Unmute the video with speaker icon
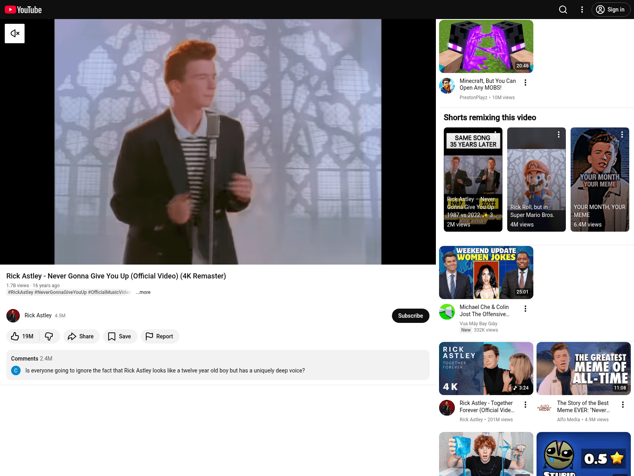Screen dimensions: 634x476 (15, 33)
